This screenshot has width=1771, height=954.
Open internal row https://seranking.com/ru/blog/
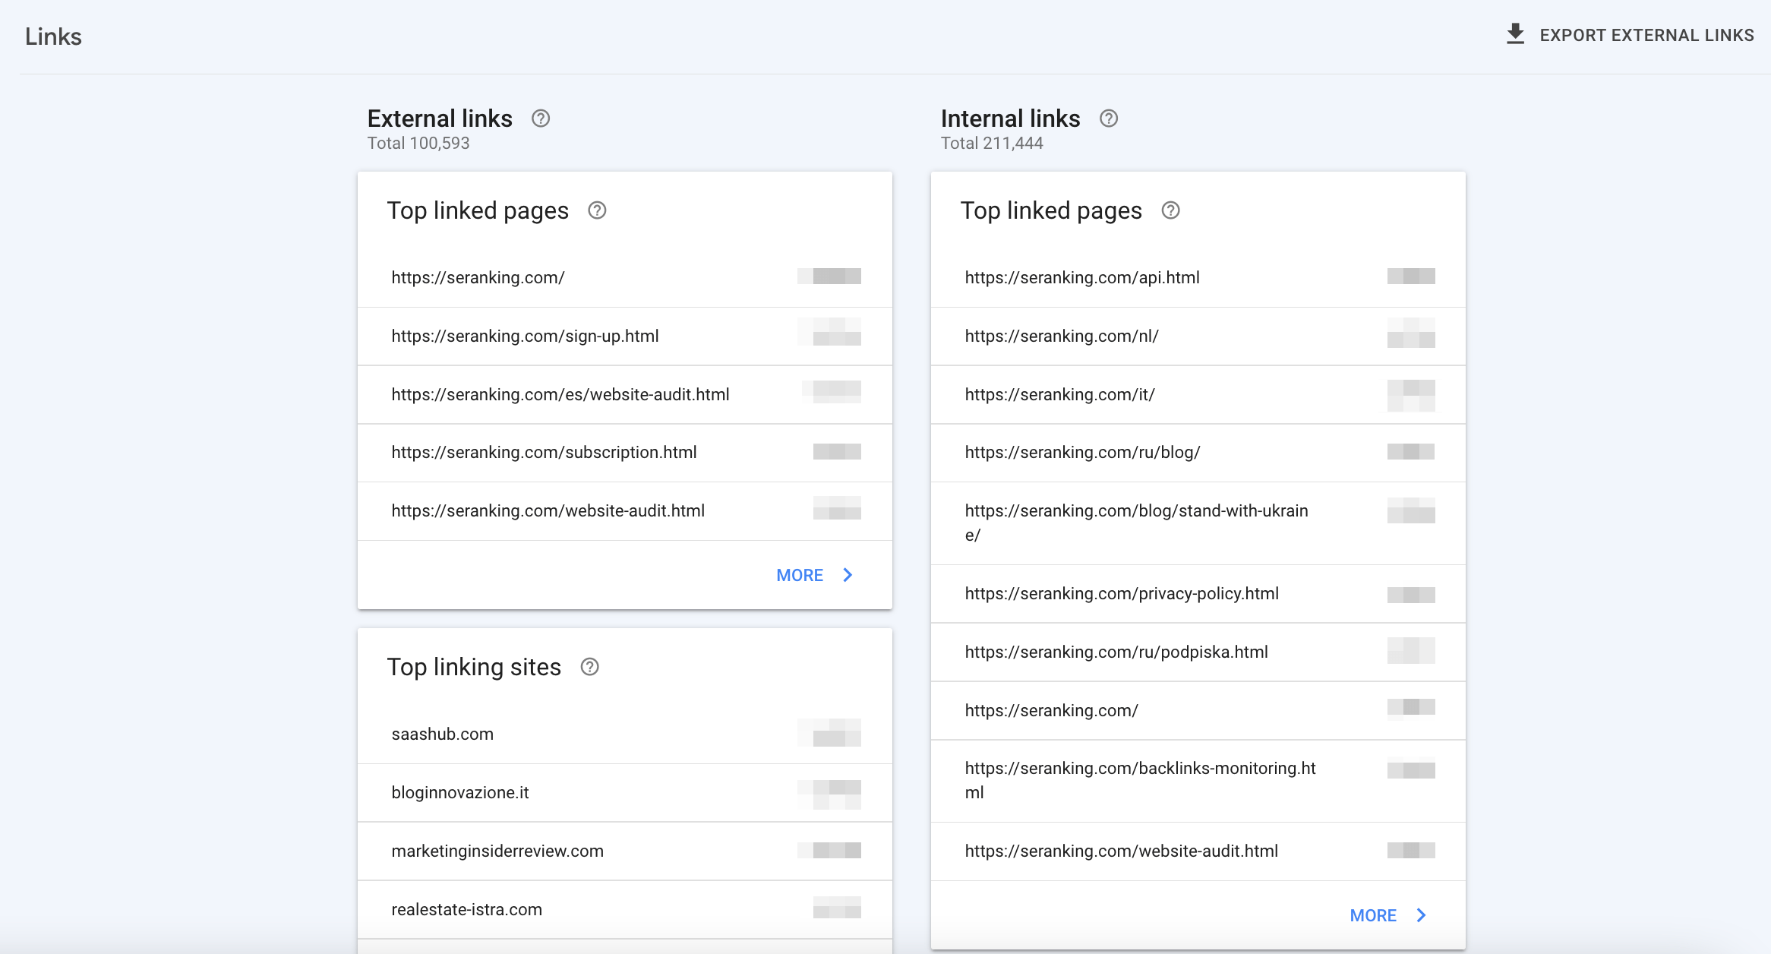[x=1198, y=453]
